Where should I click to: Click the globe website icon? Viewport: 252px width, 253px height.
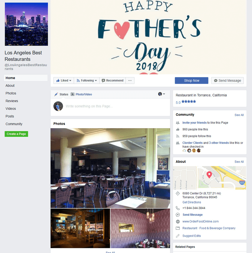click(178, 221)
